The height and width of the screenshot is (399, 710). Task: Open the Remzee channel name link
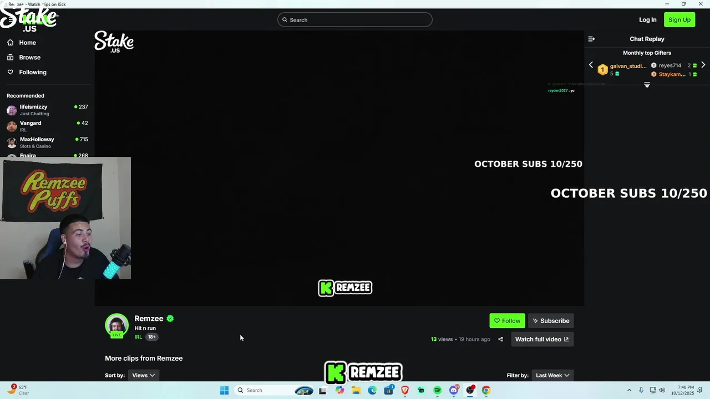coord(149,319)
